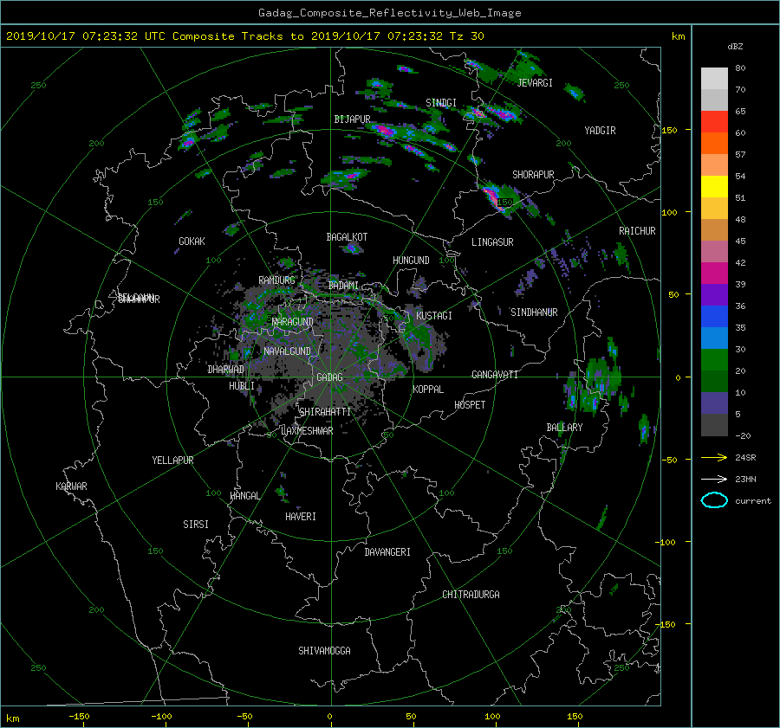Click the GOKAK city label
780x728 pixels.
(x=192, y=242)
